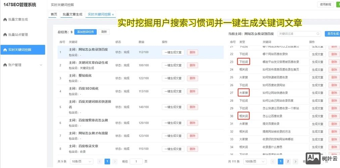This screenshot has height=168, width=340.
Task: Generate articles for 网站怎么做才有流量 task
Action: click(x=173, y=136)
